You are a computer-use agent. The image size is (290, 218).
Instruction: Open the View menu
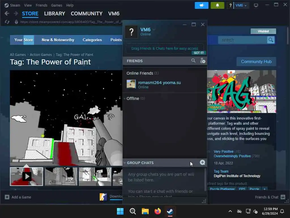tap(28, 5)
